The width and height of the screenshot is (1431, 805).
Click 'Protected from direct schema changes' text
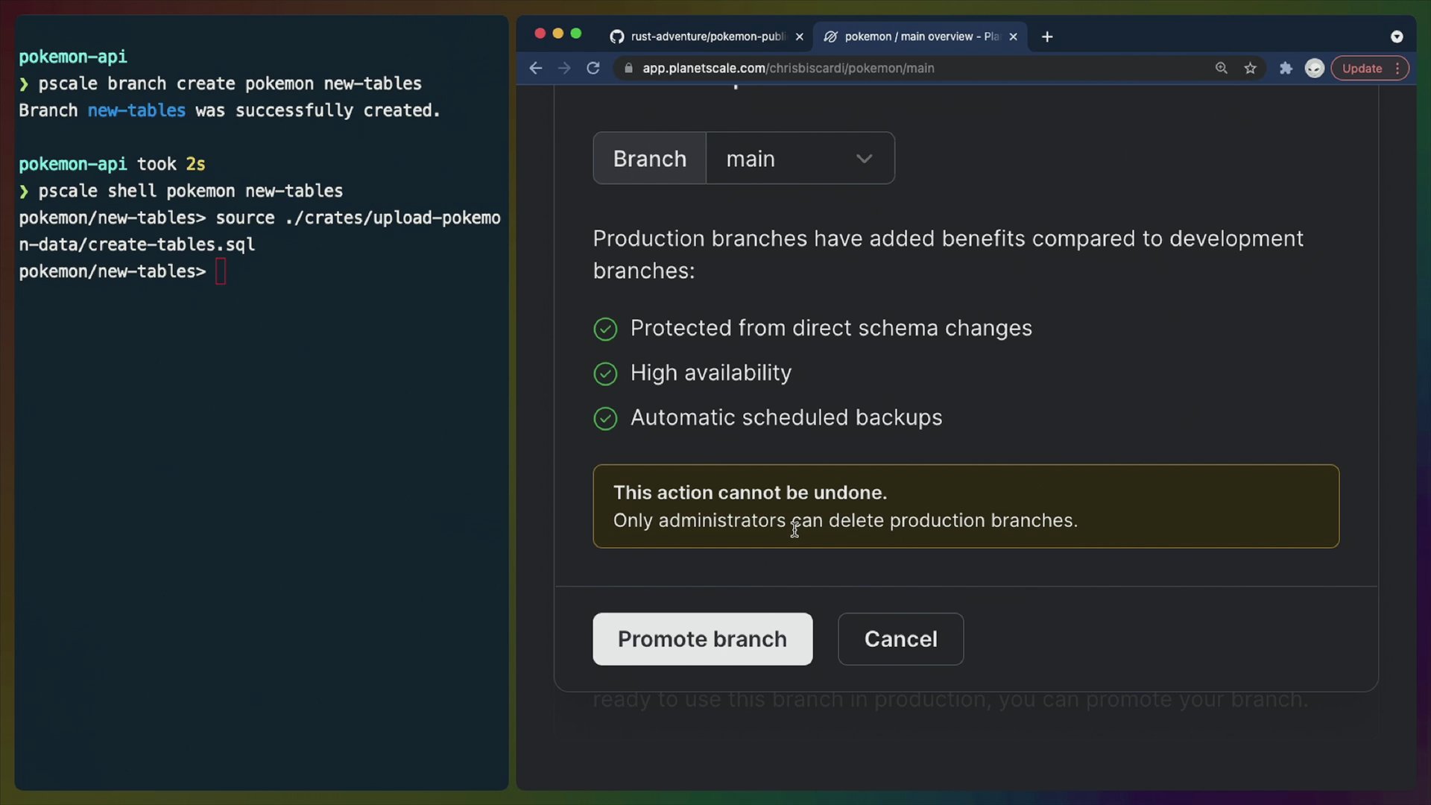831,328
